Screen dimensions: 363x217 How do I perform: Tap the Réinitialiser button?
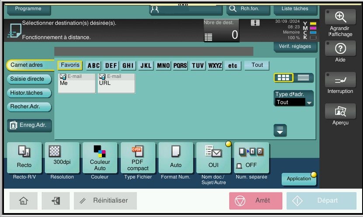point(105,200)
